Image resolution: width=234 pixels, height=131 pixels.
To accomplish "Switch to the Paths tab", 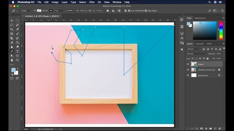I will pos(209,44).
